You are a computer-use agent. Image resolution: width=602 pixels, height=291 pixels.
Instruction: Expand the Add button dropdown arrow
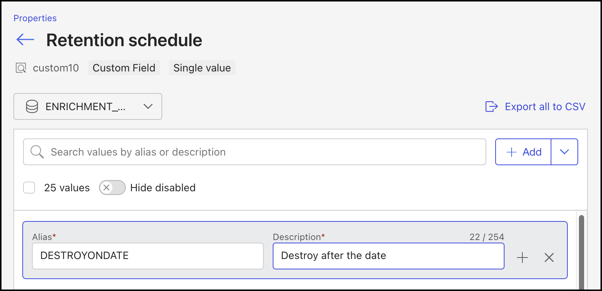click(564, 152)
